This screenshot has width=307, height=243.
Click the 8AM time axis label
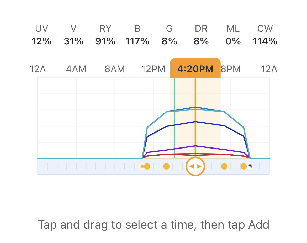115,69
